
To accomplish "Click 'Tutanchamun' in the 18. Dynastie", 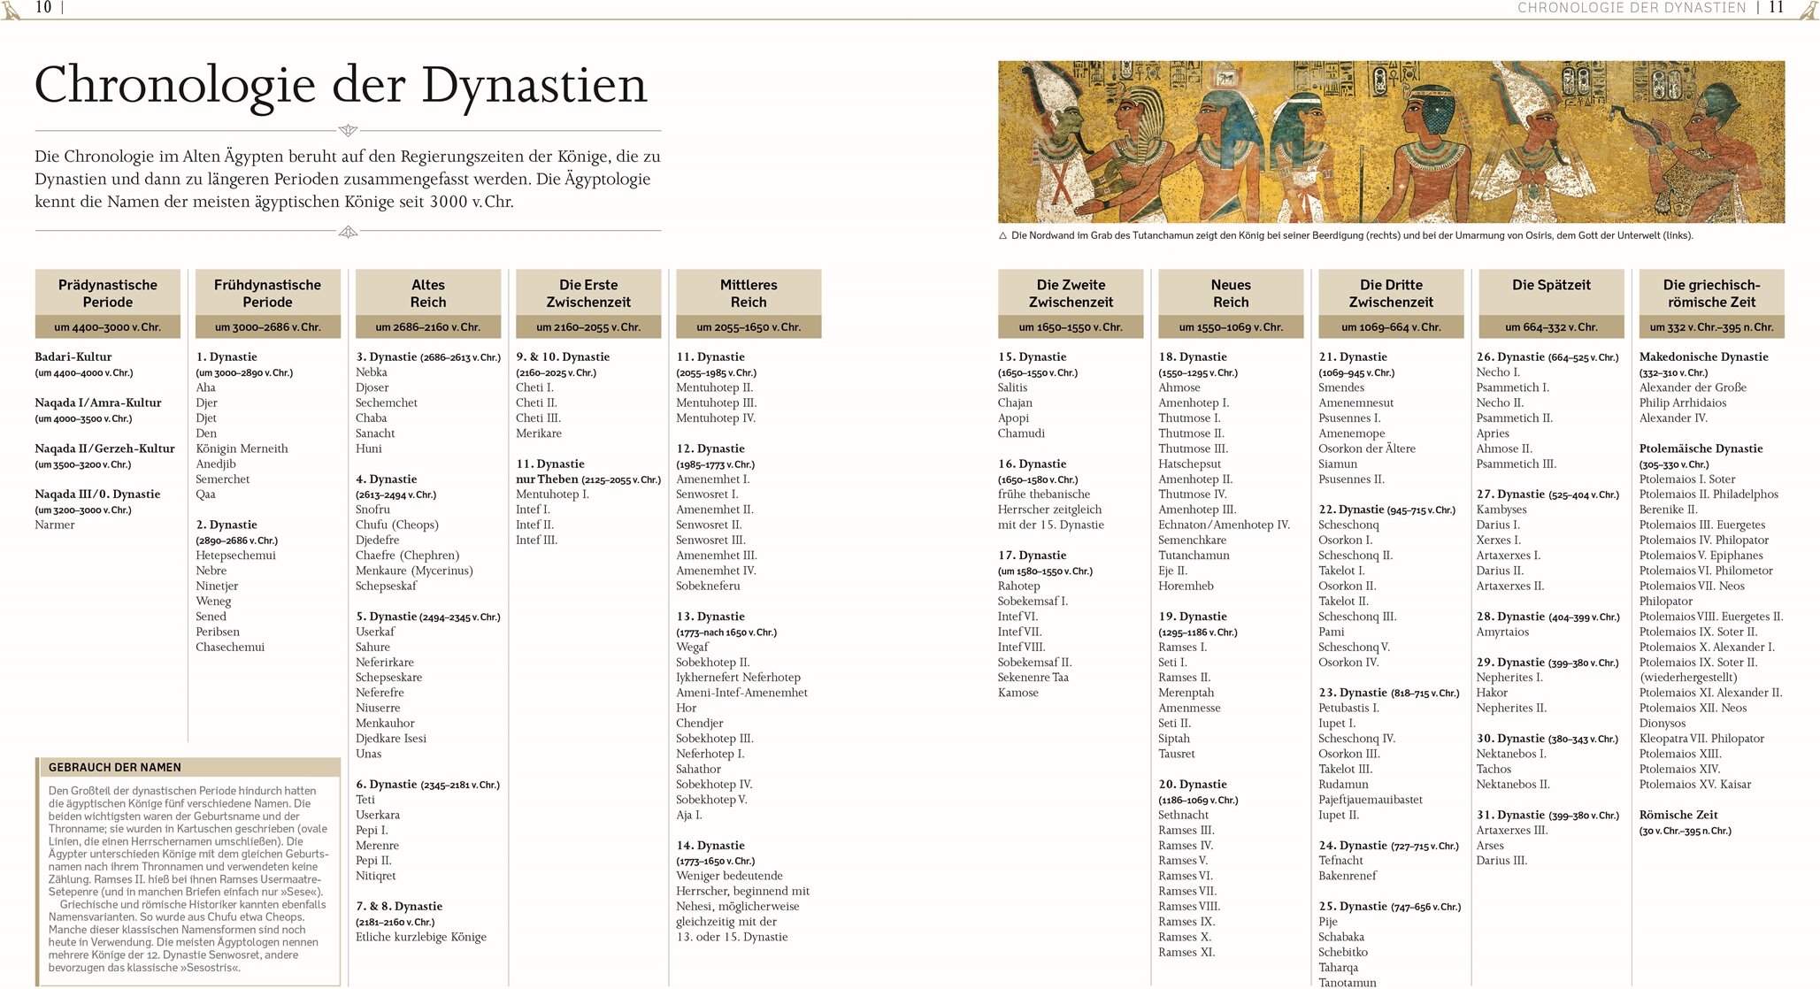I will point(1194,556).
